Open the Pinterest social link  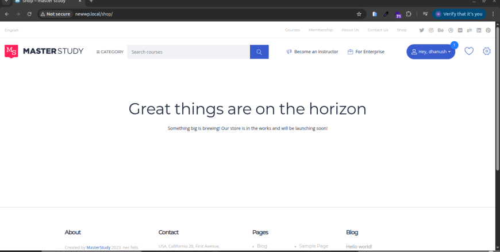coord(488,30)
